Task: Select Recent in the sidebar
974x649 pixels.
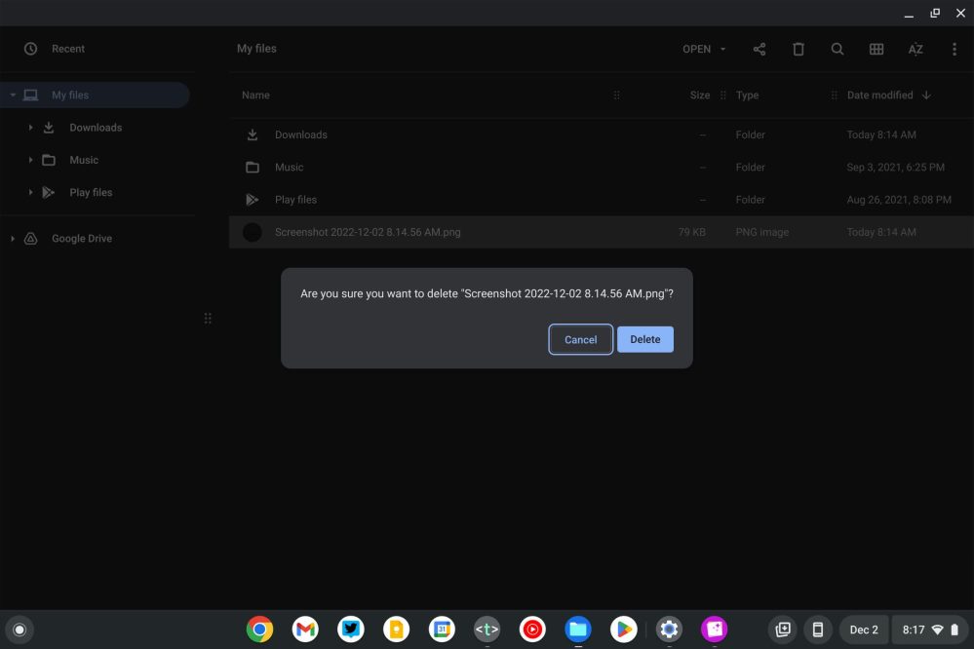Action: coord(67,49)
